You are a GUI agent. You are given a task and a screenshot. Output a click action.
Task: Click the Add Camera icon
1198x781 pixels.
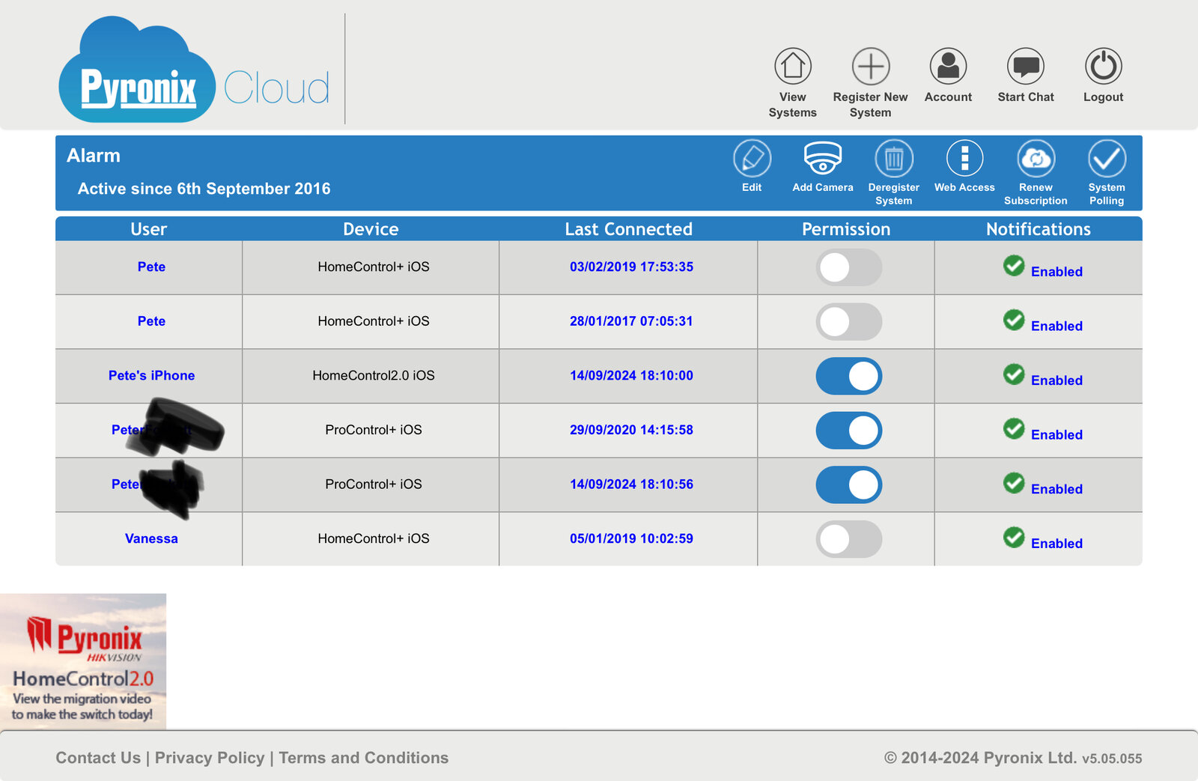click(823, 158)
